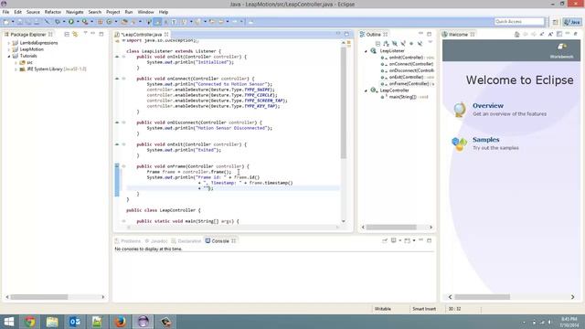Image resolution: width=585 pixels, height=329 pixels.
Task: Select onConnect(Controller) in Outline
Action: tap(410, 64)
